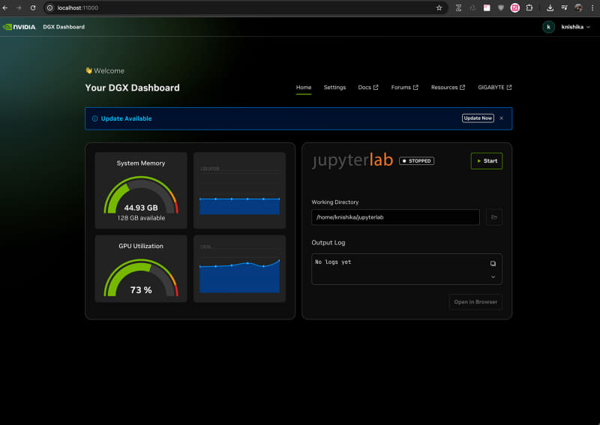Click the System Memory history chart

(x=239, y=190)
